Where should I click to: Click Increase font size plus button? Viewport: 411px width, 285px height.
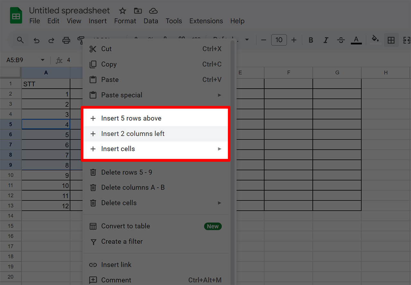pyautogui.click(x=293, y=40)
